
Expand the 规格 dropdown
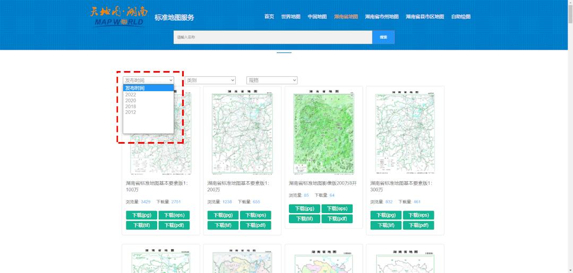pyautogui.click(x=272, y=80)
